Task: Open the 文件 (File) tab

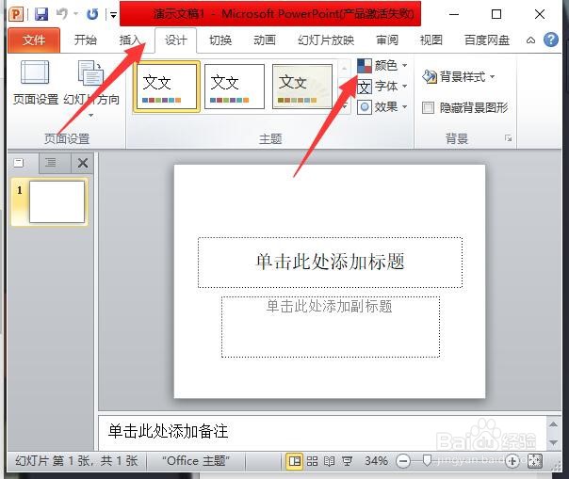Action: (x=34, y=40)
